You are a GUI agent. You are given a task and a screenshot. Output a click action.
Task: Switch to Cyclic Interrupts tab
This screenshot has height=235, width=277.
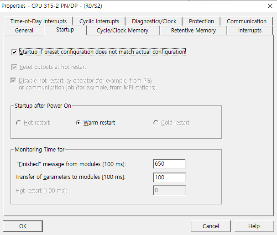point(99,21)
